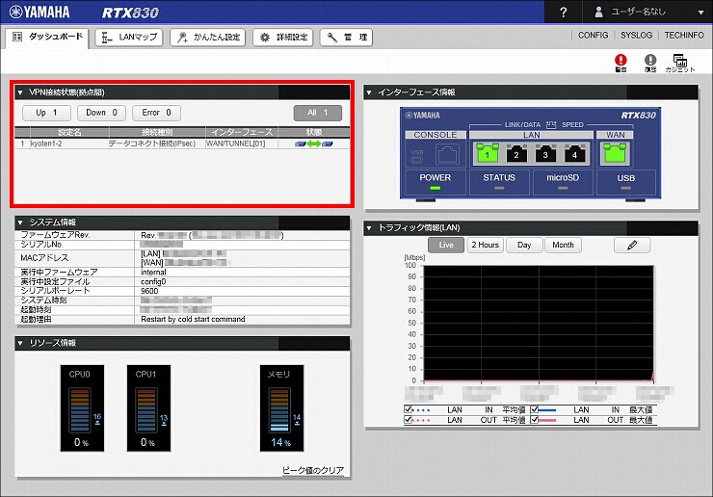Click the メモリ usage meter

[281, 408]
